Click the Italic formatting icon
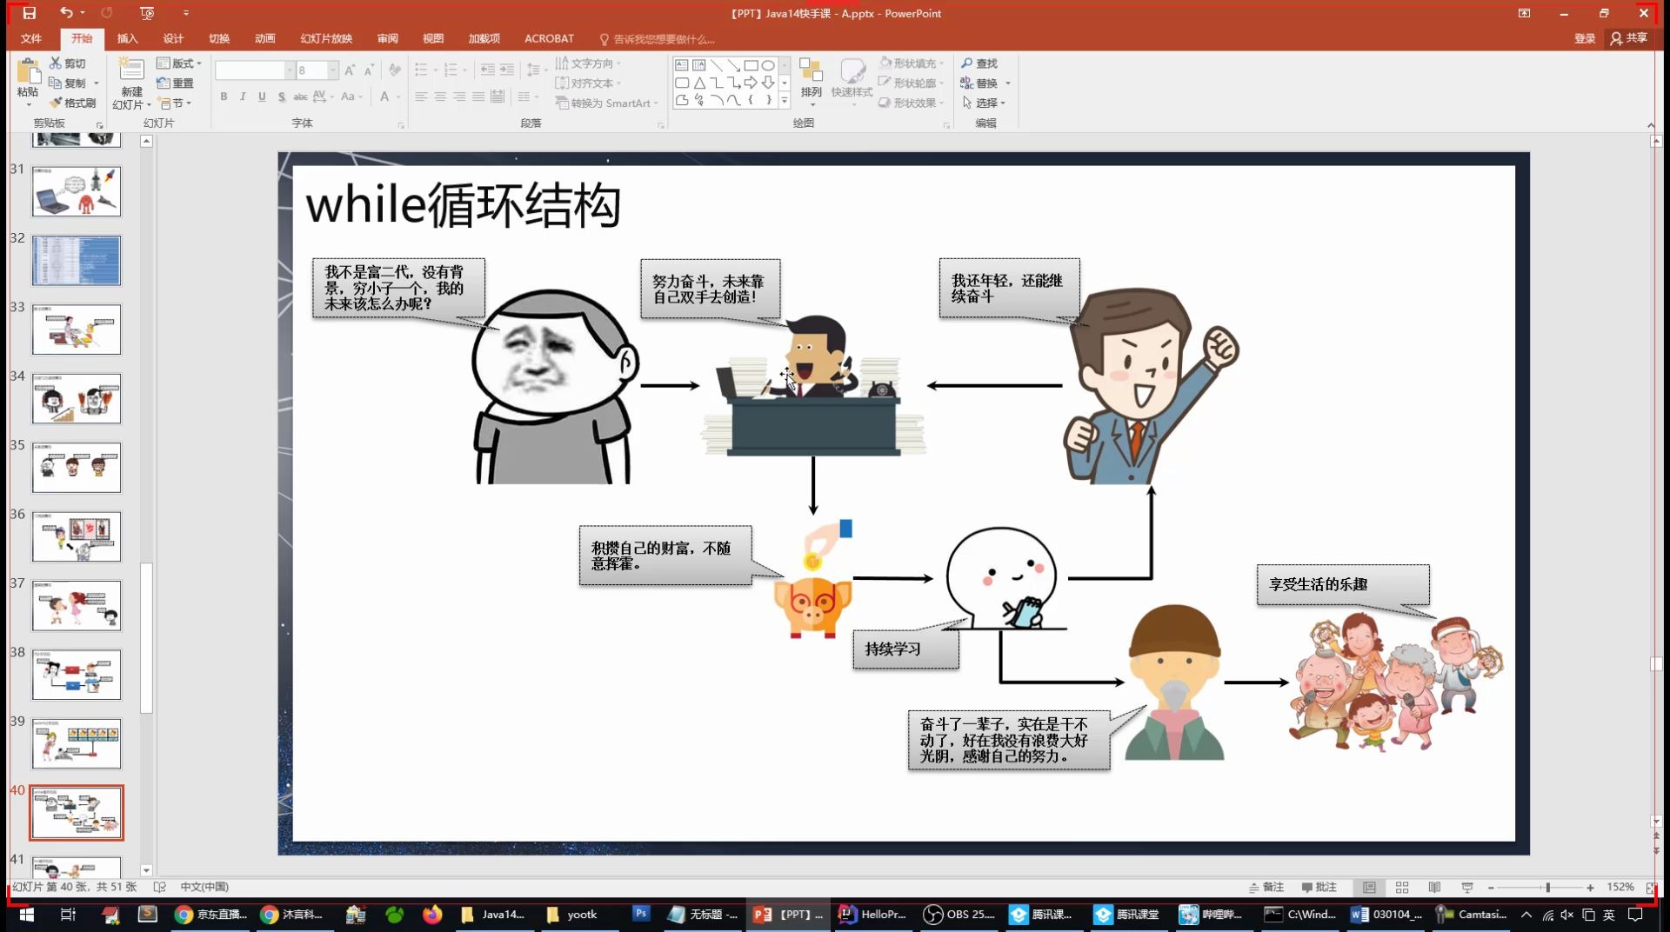 (x=243, y=97)
